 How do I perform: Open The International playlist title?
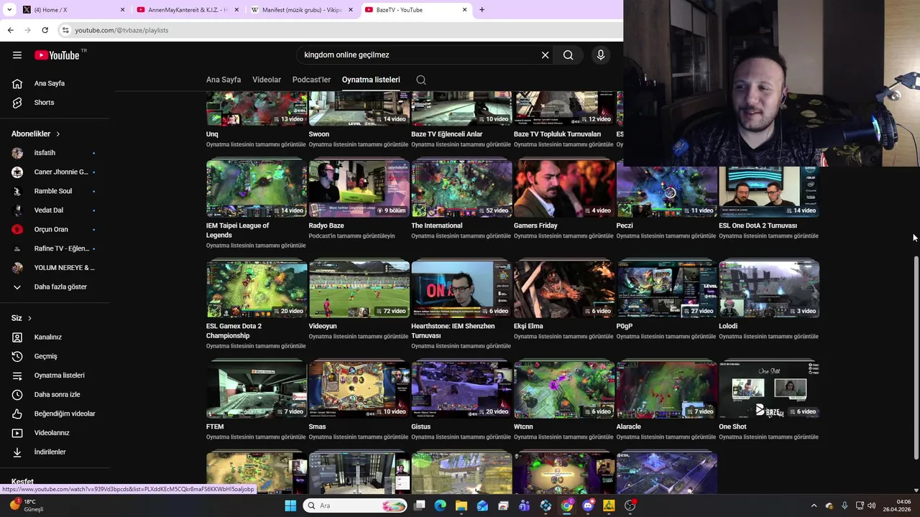tap(436, 225)
